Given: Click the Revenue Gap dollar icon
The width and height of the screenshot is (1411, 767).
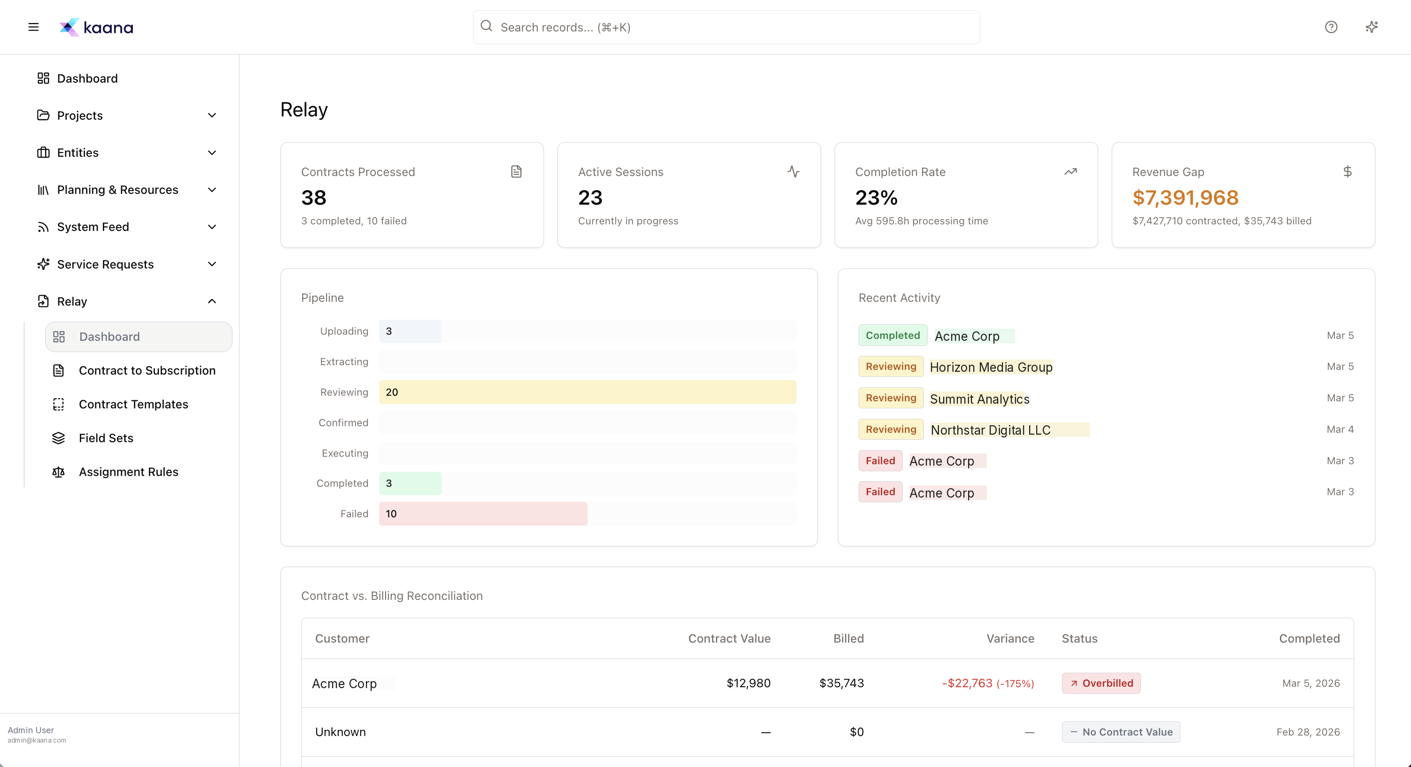Looking at the screenshot, I should [1348, 172].
